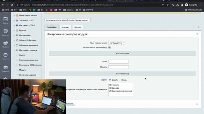204x114 pixels.
Task: Select DeepL translation service radio
Action: pos(120,80)
